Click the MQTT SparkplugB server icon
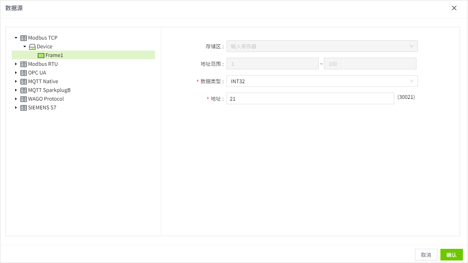Screen dimensions: 468x263 click(x=24, y=90)
